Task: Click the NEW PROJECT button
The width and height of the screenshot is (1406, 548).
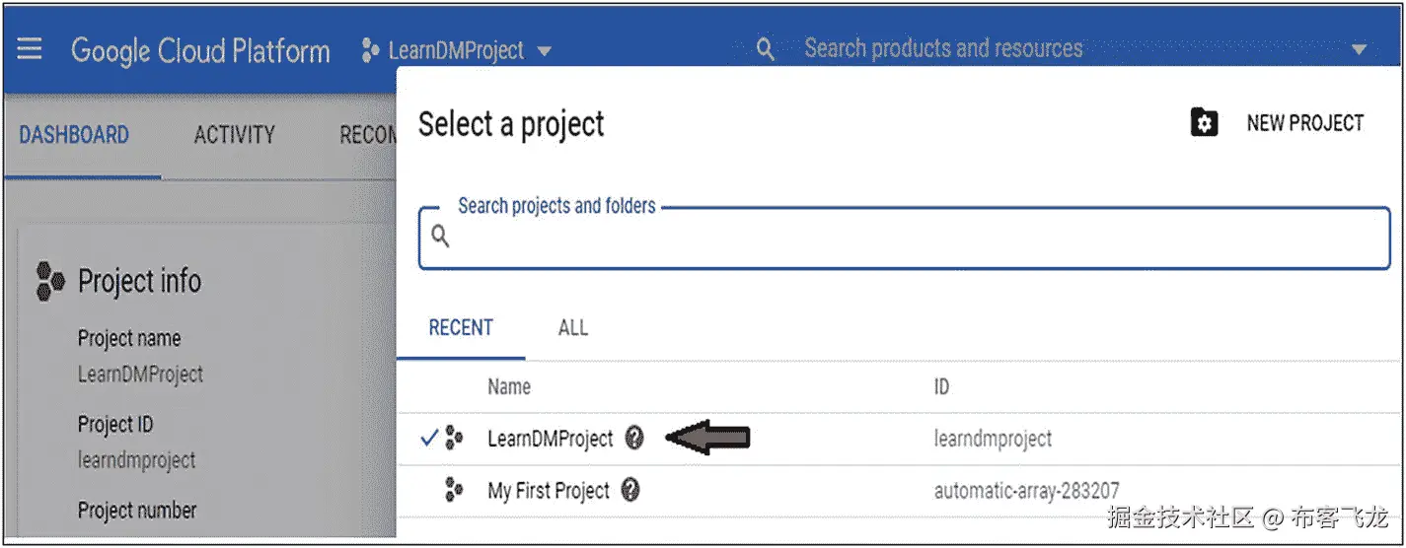Action: tap(1303, 123)
